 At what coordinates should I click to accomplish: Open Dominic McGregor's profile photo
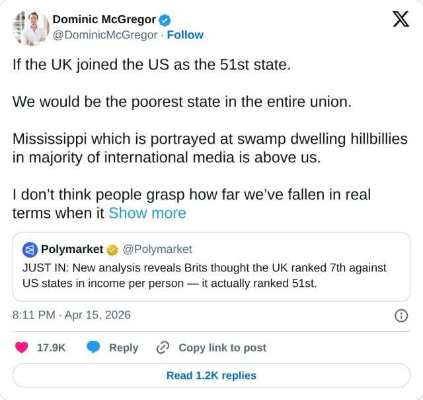coord(30,28)
